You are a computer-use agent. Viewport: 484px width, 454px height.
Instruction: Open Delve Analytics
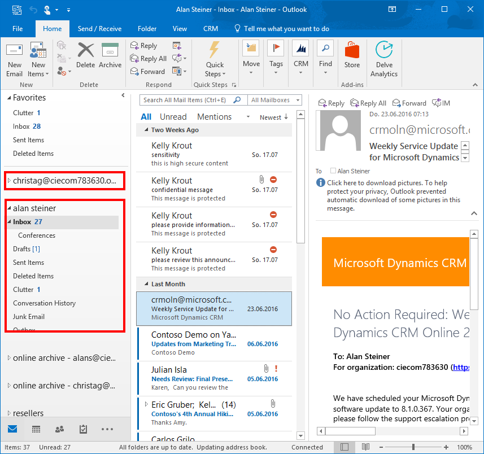coord(384,59)
